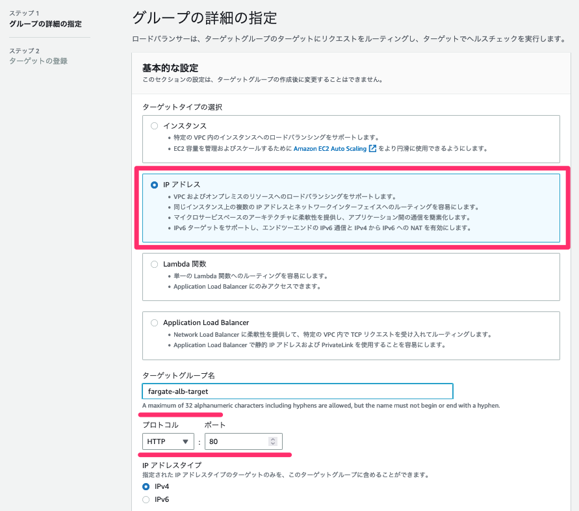Screen dimensions: 579x511
Task: Click the Application Load Balancer option label
Action: point(206,322)
